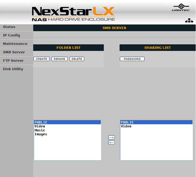Open the IP Config page
This screenshot has width=196, height=177.
11,35
